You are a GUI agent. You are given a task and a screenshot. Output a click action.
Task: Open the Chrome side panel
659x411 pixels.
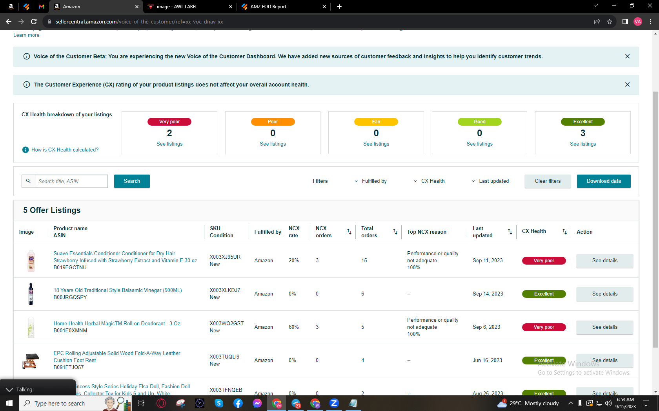(x=625, y=22)
